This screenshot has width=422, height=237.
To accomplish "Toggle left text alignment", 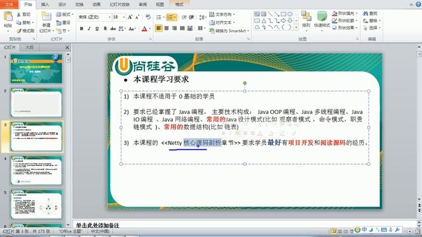I will pyautogui.click(x=159, y=28).
